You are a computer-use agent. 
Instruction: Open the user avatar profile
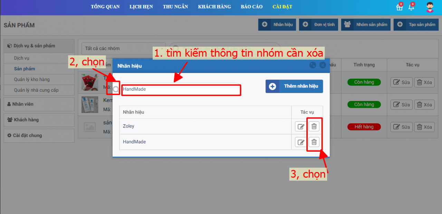click(x=430, y=7)
